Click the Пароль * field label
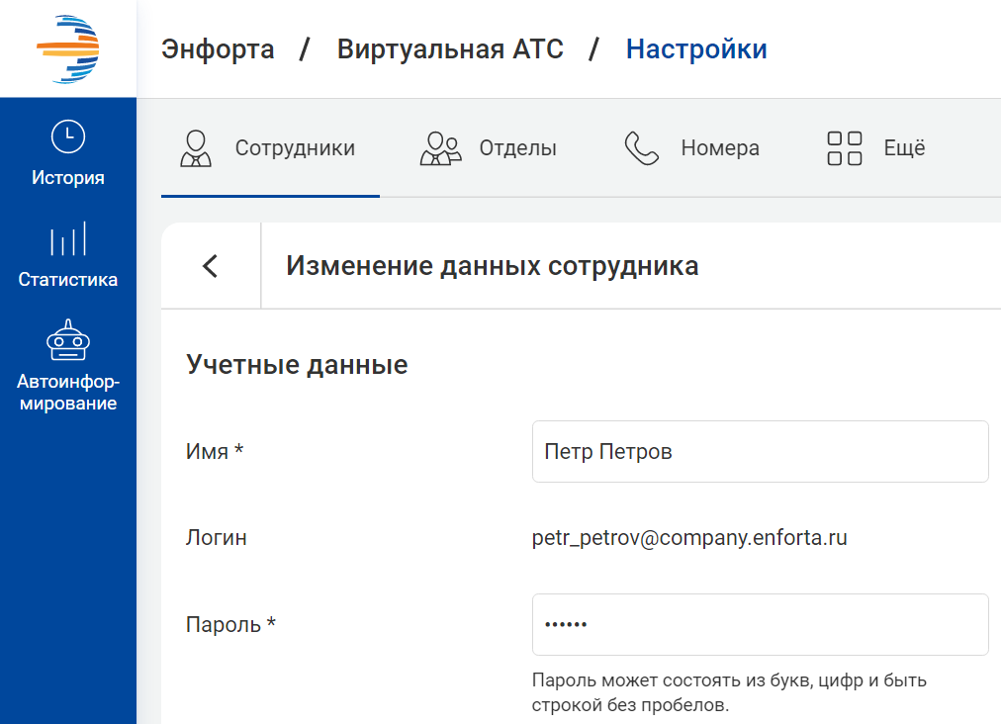The width and height of the screenshot is (1001, 724). (x=230, y=624)
